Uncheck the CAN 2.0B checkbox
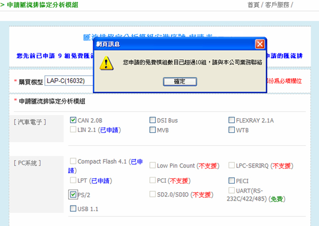The height and width of the screenshot is (226, 319). click(x=73, y=120)
